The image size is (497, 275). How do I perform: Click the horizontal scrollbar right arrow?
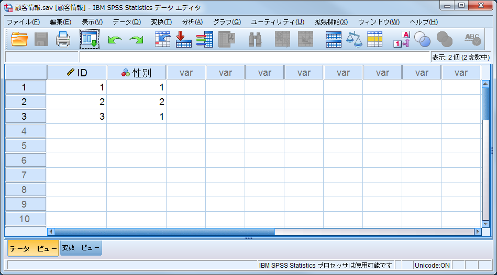pyautogui.click(x=478, y=232)
